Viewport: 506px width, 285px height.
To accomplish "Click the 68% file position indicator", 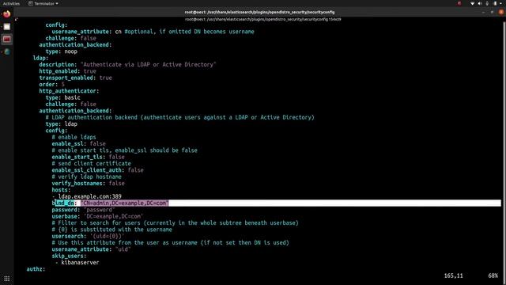I will coord(493,275).
